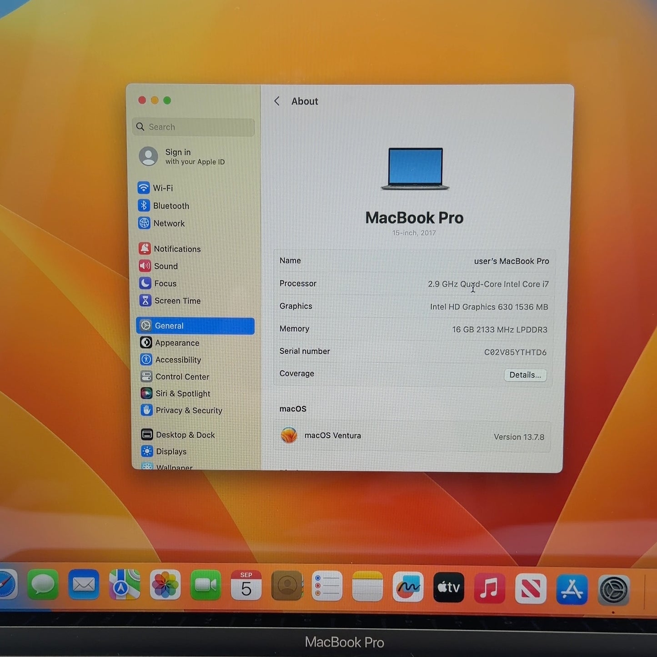This screenshot has height=657, width=657.
Task: Open Safari from the Dock
Action: (7, 585)
